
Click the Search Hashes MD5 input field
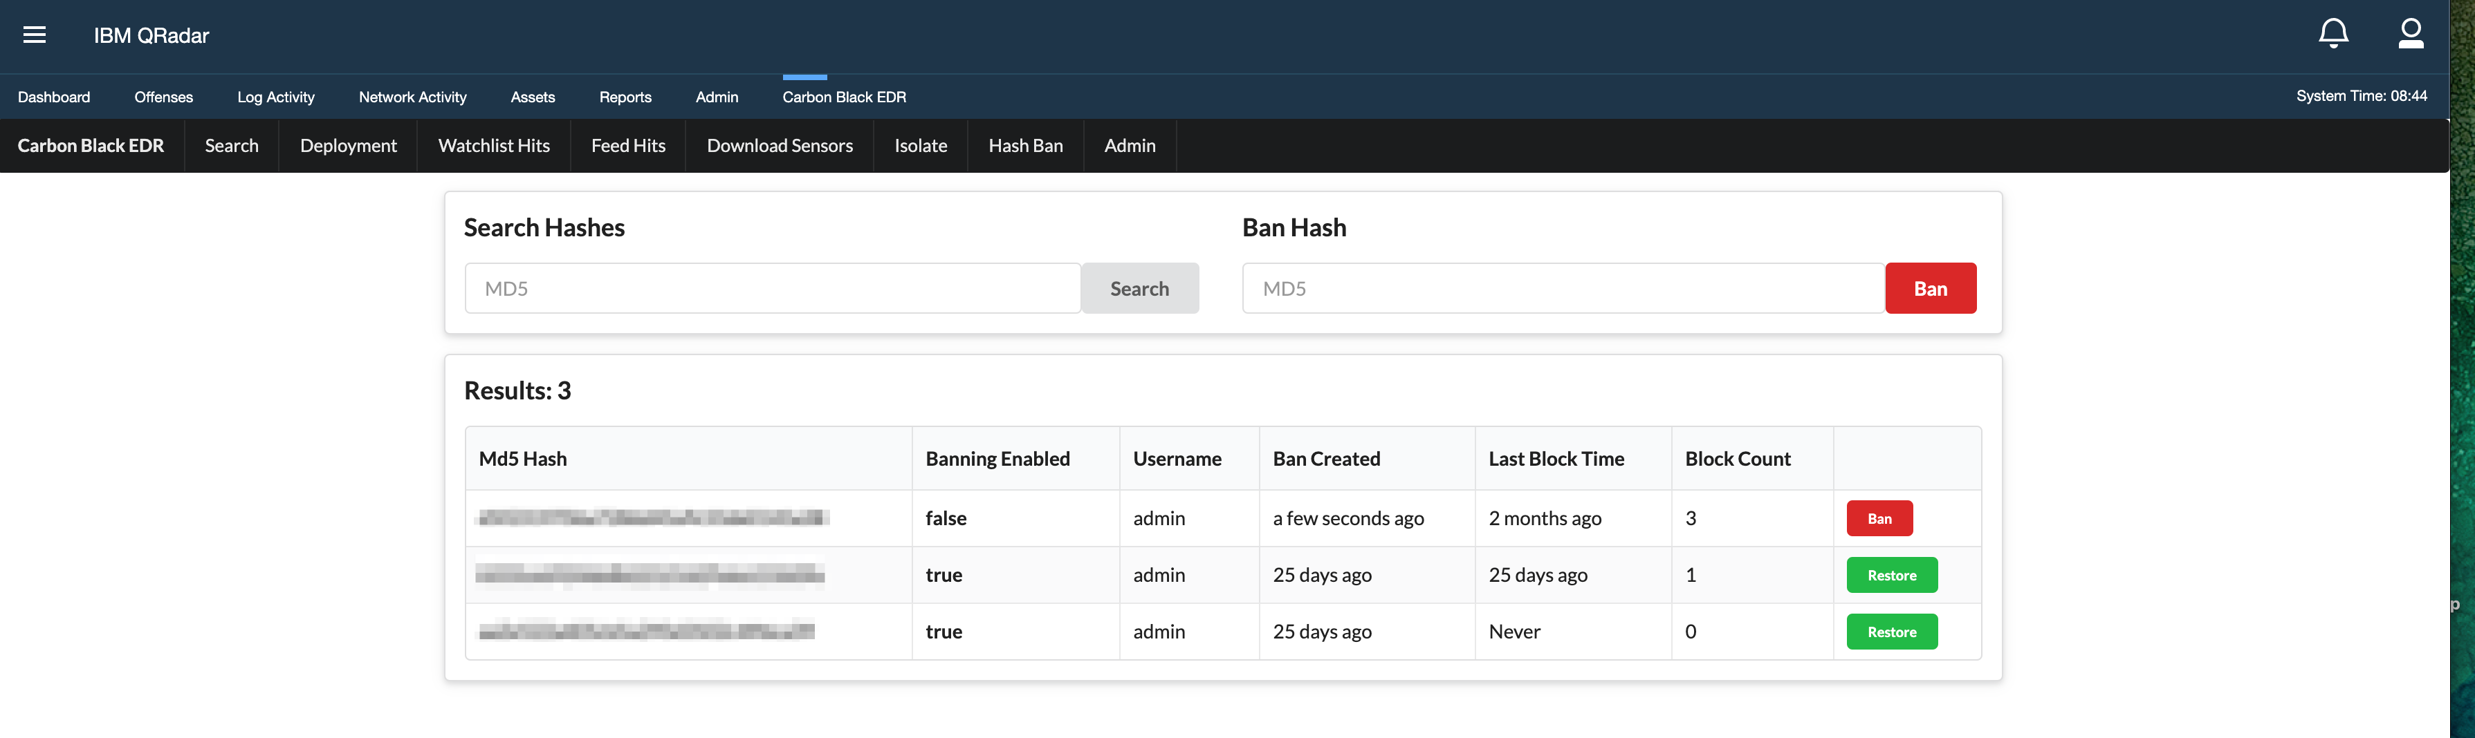coord(773,289)
